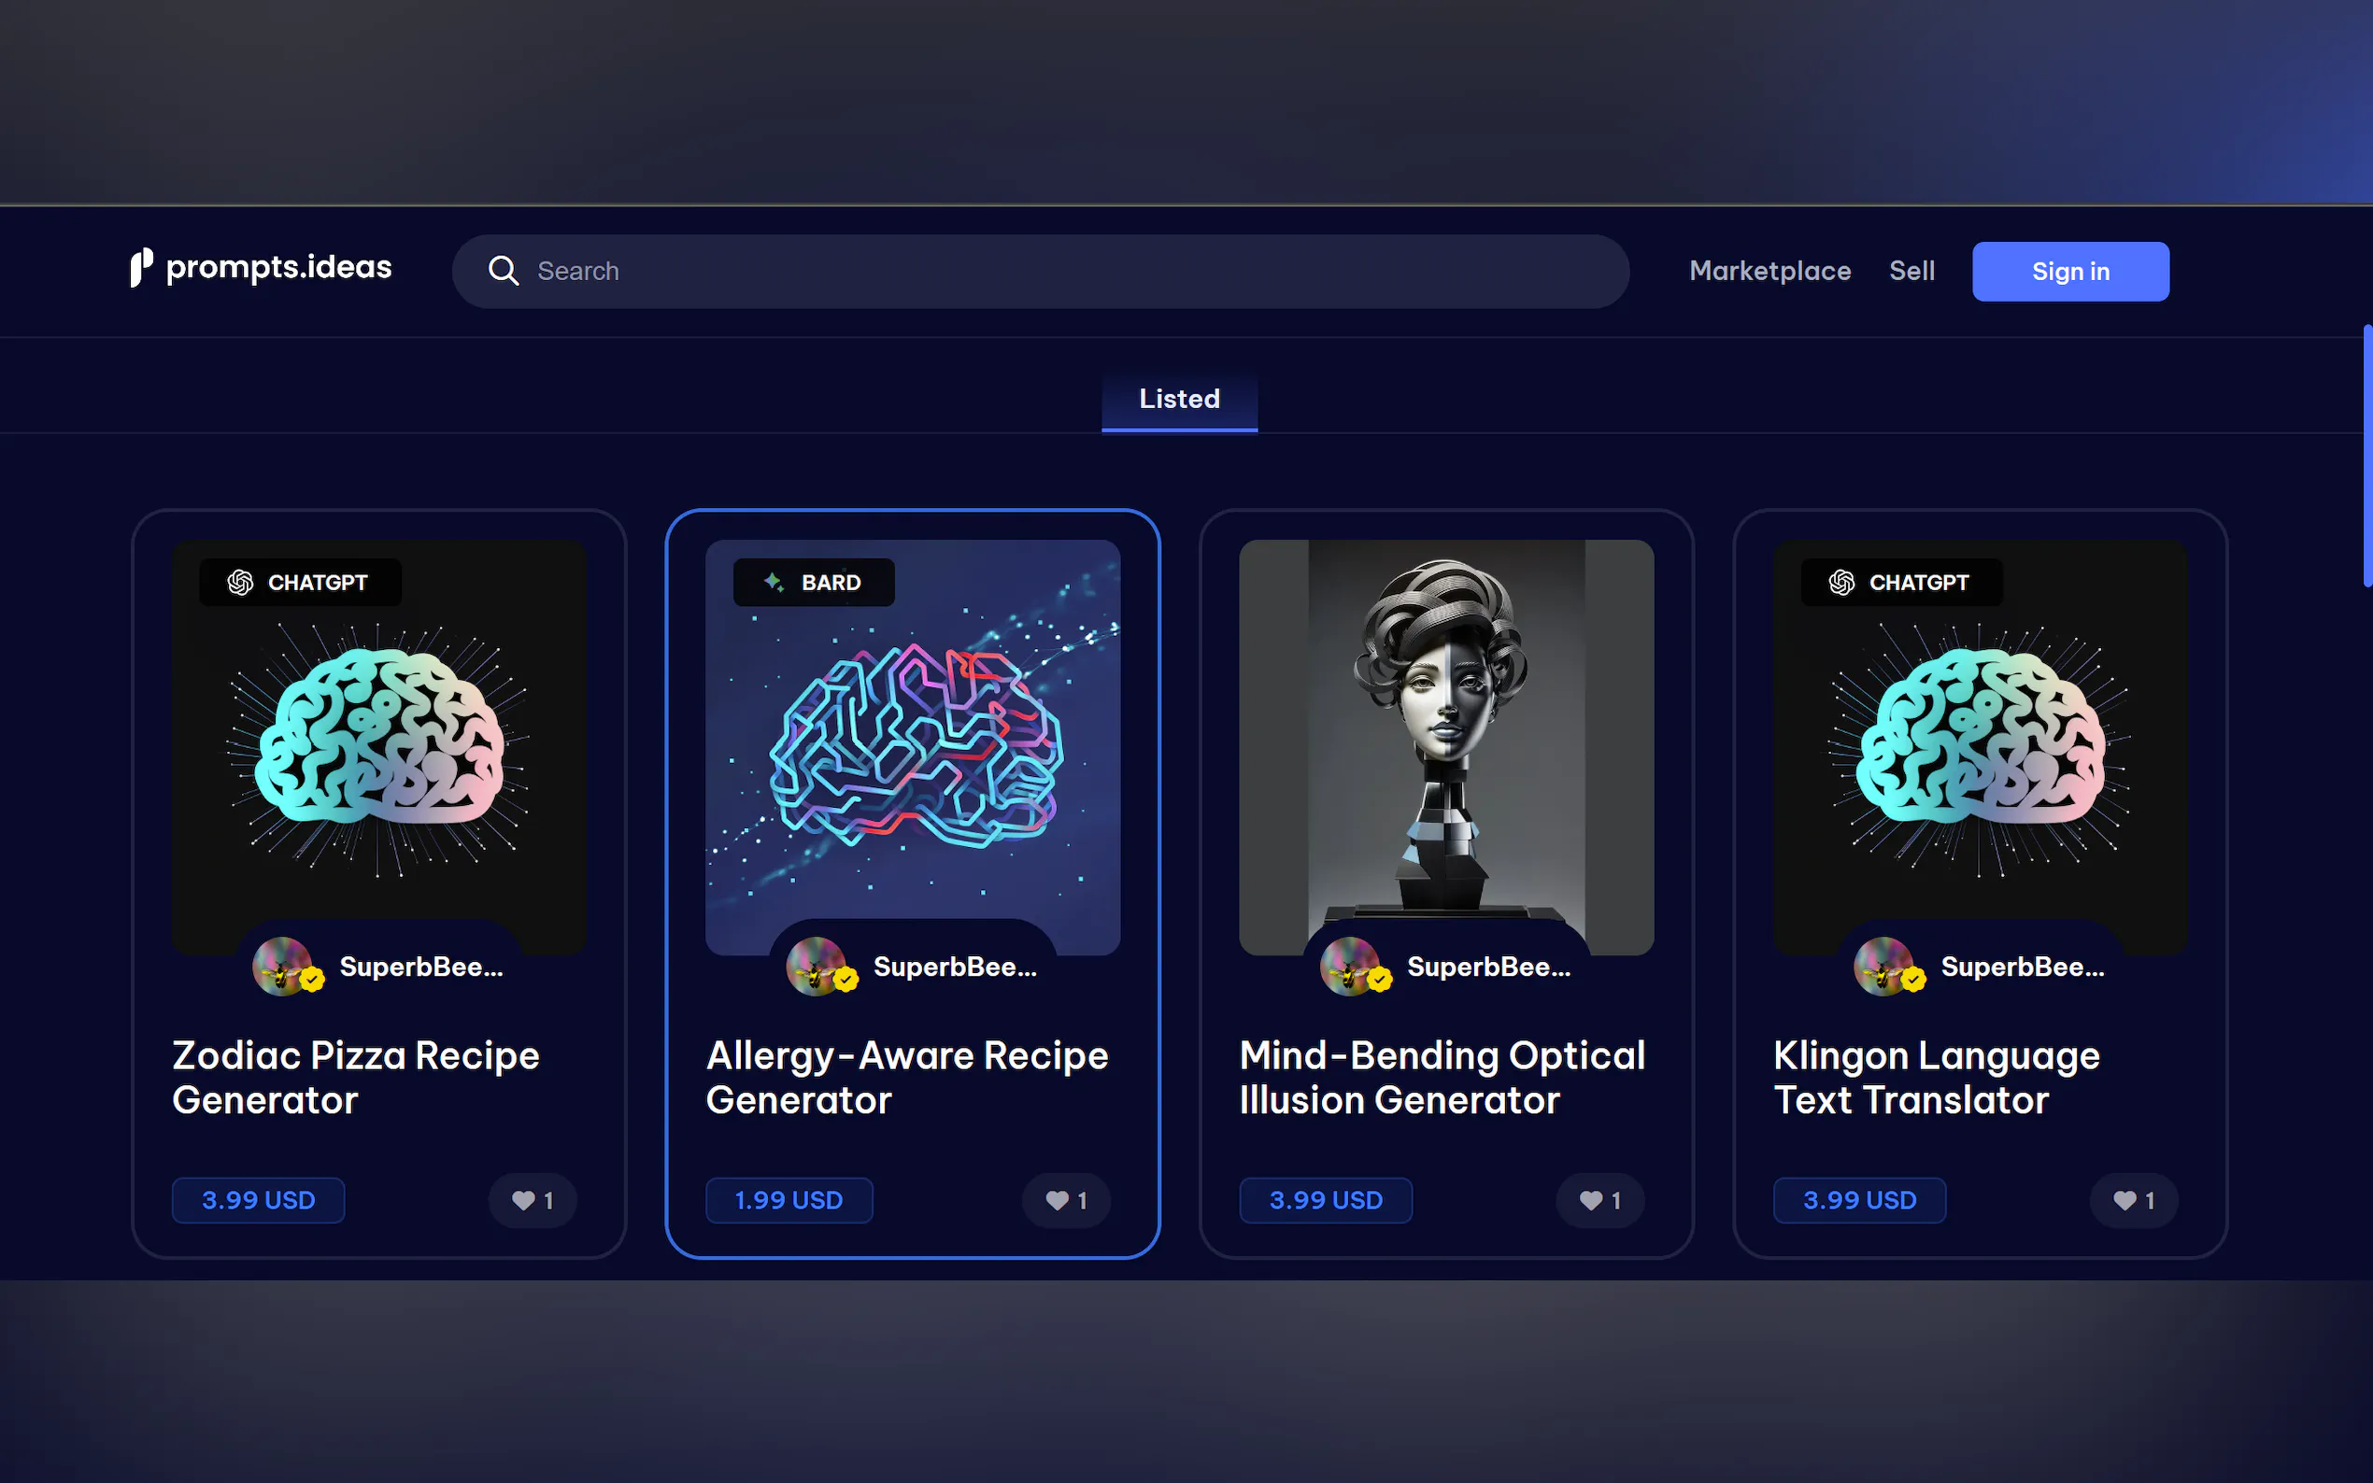
Task: Click the prompts.ideas logo icon
Action: pyautogui.click(x=141, y=268)
